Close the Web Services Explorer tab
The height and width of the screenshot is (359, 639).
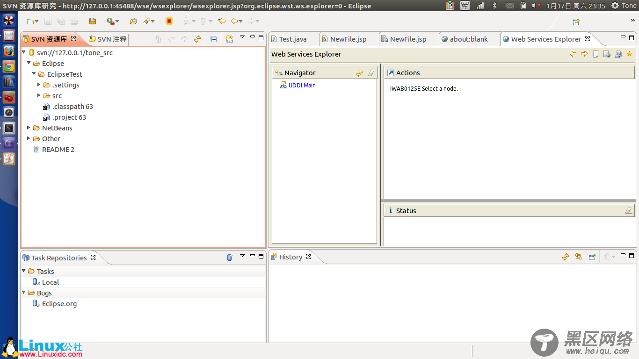[x=588, y=39]
